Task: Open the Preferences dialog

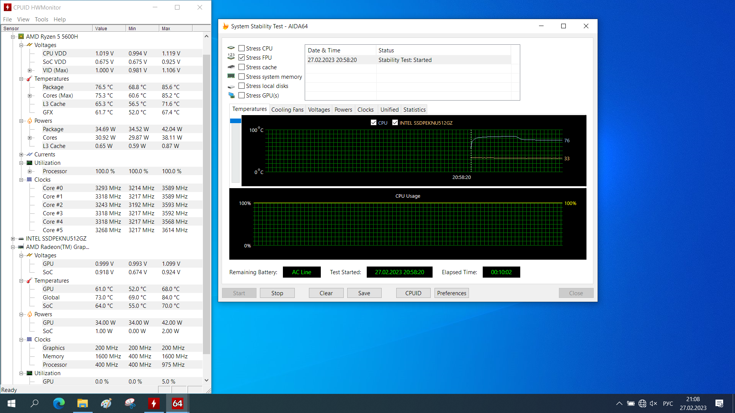Action: pos(452,293)
